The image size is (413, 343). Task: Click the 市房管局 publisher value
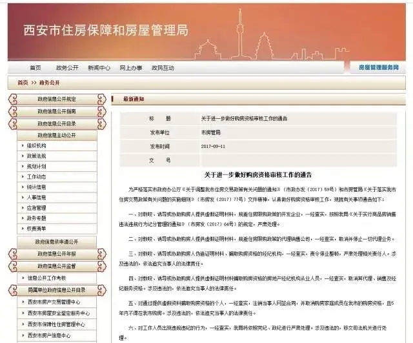coord(211,132)
